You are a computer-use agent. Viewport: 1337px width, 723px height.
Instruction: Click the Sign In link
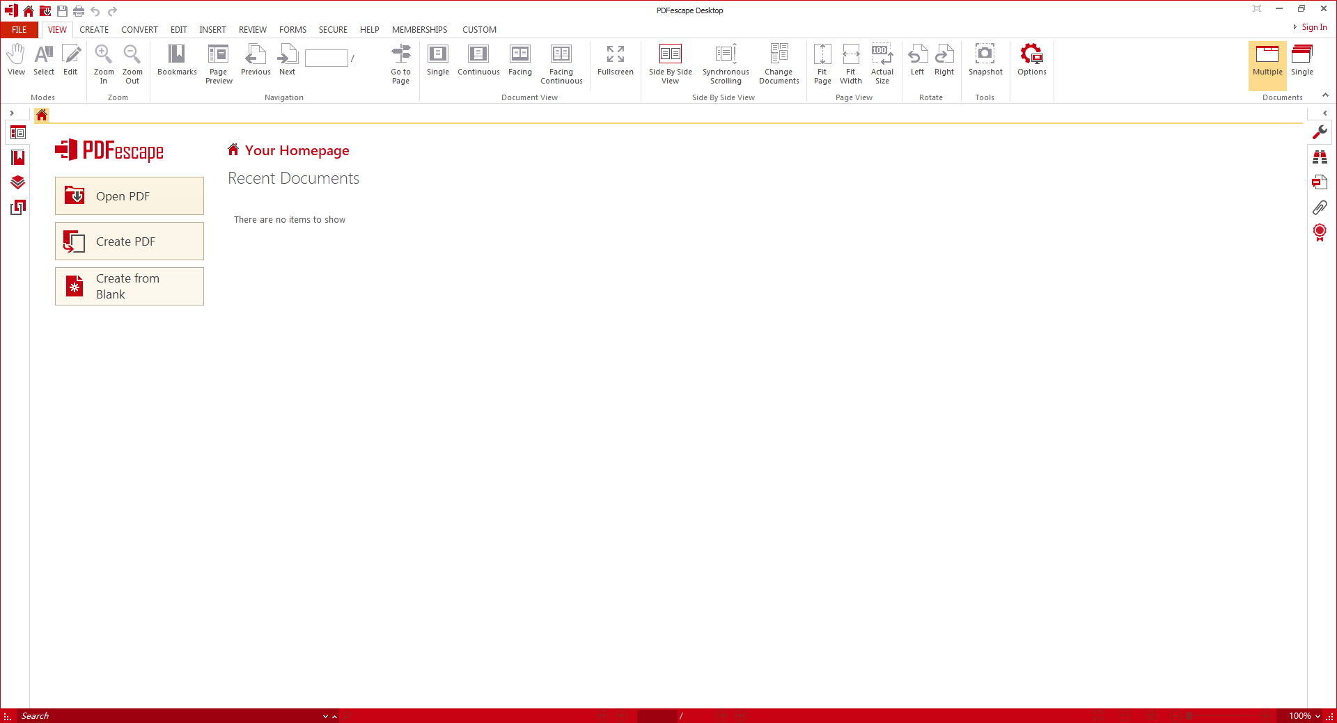click(1314, 27)
